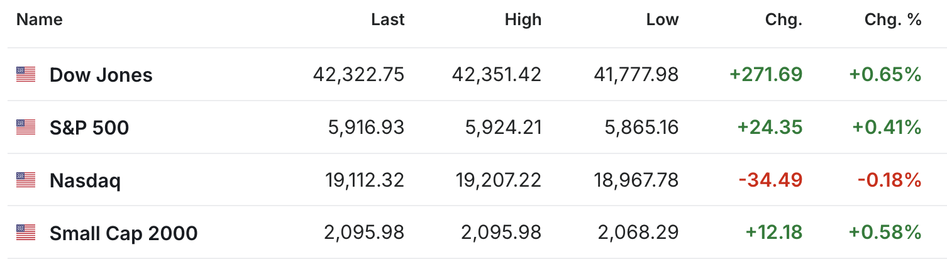Sort table by the Last column header
This screenshot has height=259, width=947.
point(388,19)
